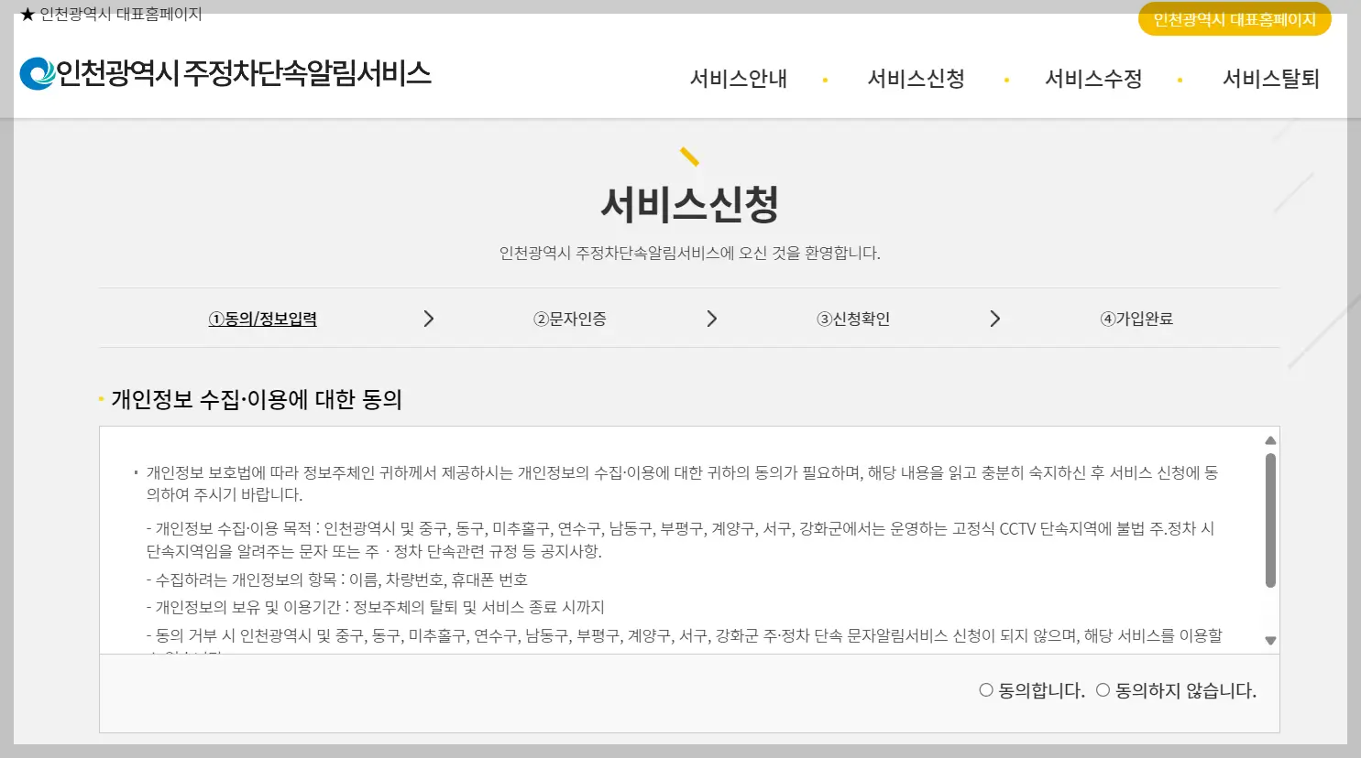Select the ④가입완료 step tab
Screen dimensions: 1361x758
click(x=1136, y=318)
